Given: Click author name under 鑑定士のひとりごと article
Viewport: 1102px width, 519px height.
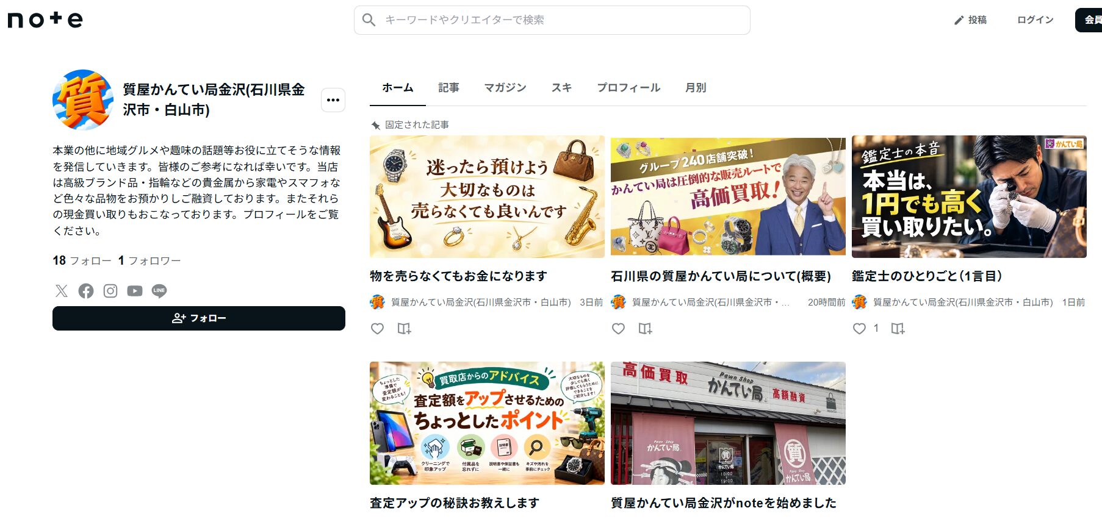Looking at the screenshot, I should [x=963, y=302].
